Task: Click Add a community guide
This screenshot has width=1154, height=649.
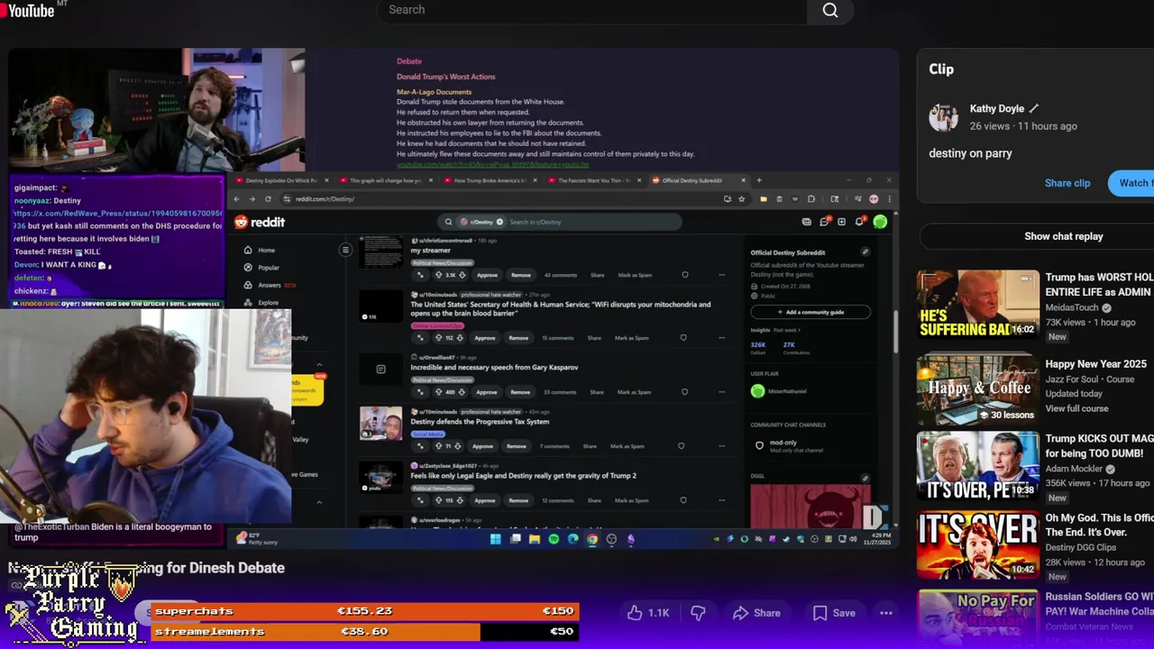Action: coord(811,312)
